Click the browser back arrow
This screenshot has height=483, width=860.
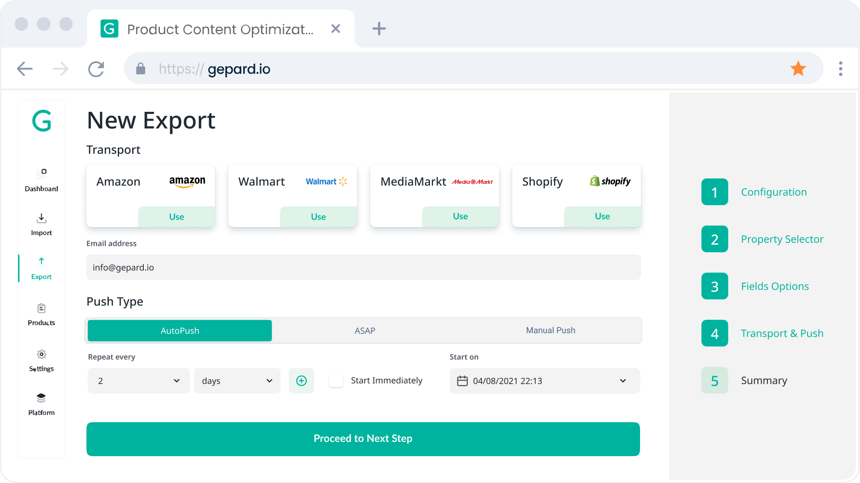click(25, 69)
